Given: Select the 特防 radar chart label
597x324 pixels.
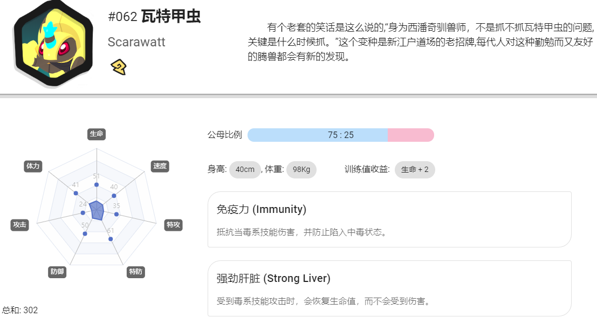Looking at the screenshot, I should 135,272.
